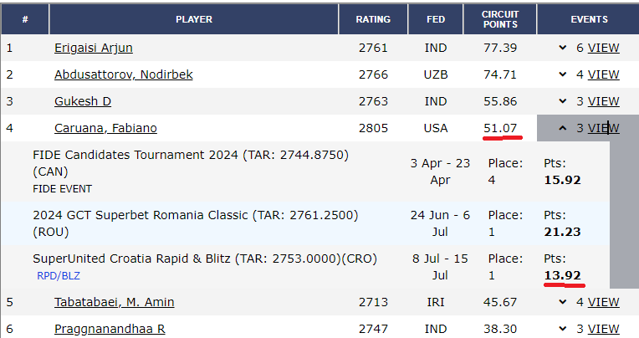
Task: Open Abdusattorov, Nodirbek's profile link
Action: click(x=123, y=74)
